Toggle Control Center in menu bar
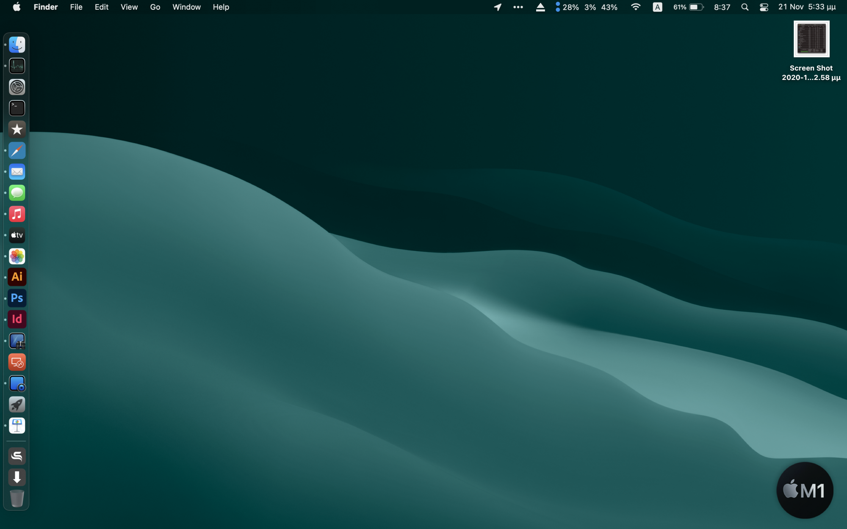 click(x=764, y=7)
